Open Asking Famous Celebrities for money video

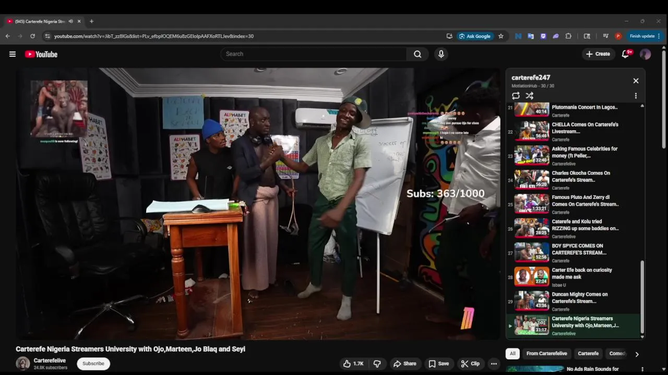574,156
